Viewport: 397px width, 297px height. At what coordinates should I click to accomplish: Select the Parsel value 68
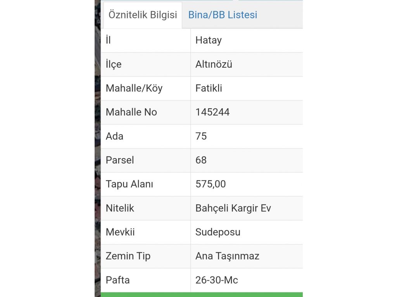click(x=201, y=160)
